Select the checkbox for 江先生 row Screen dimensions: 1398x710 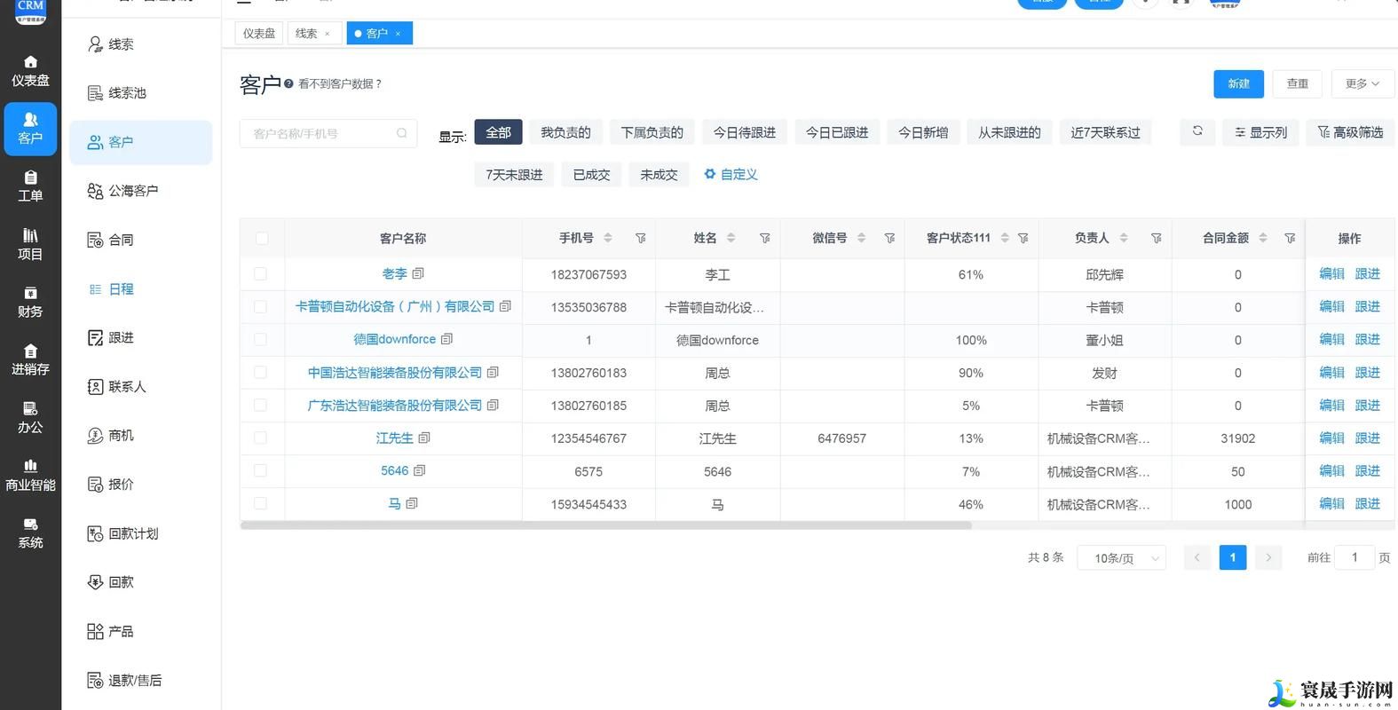(261, 438)
